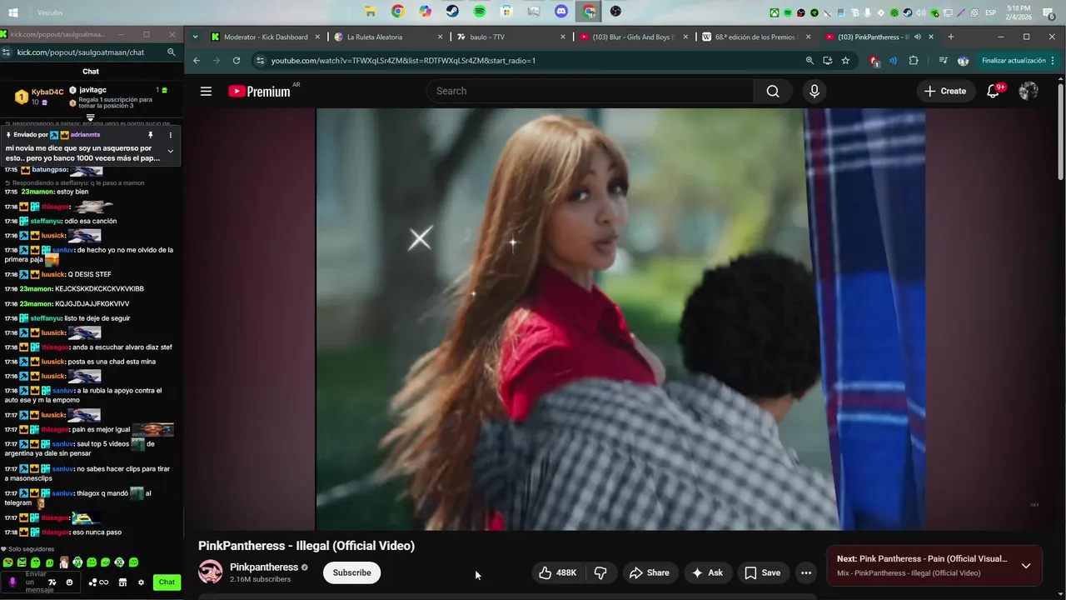Open site settings in Kick chat window
This screenshot has width=1066, height=600.
coord(7,52)
